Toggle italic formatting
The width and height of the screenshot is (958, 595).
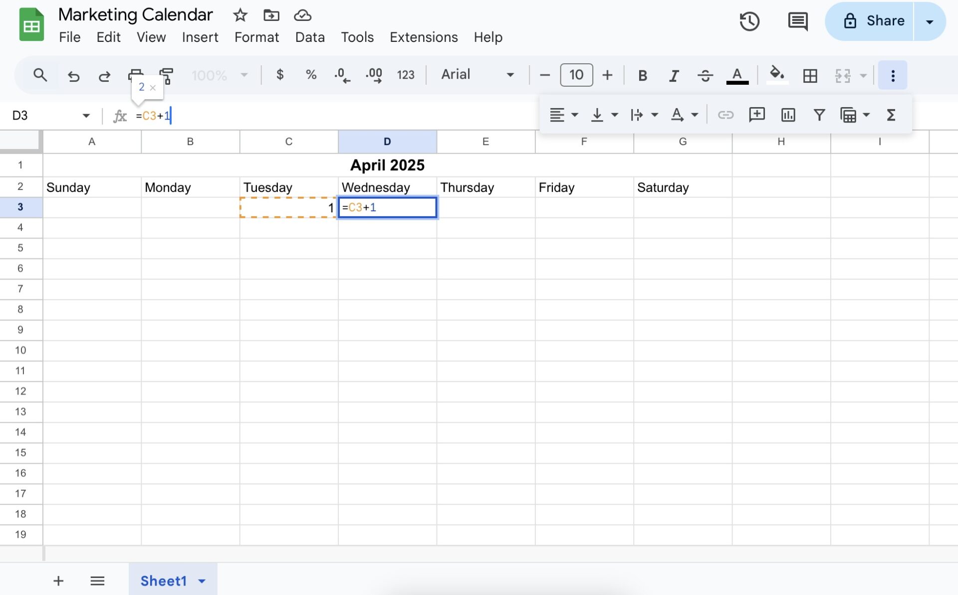click(674, 75)
